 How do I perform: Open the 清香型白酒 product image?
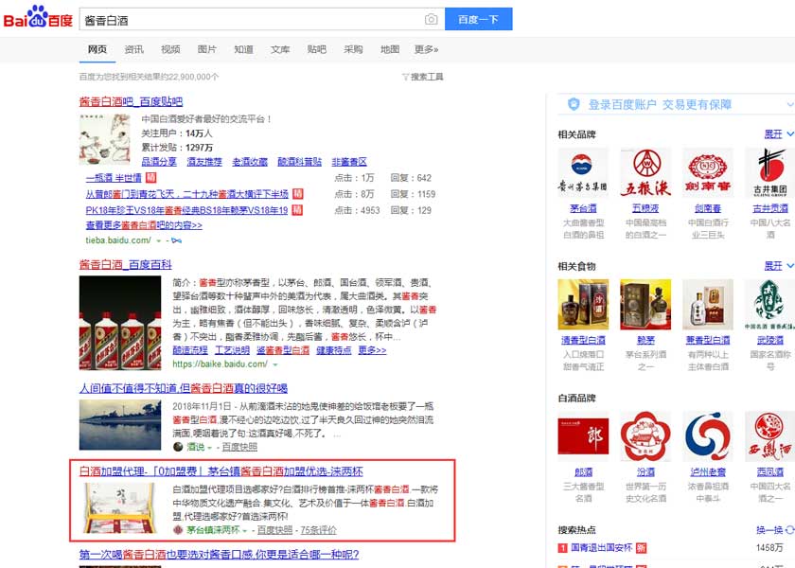(x=583, y=304)
